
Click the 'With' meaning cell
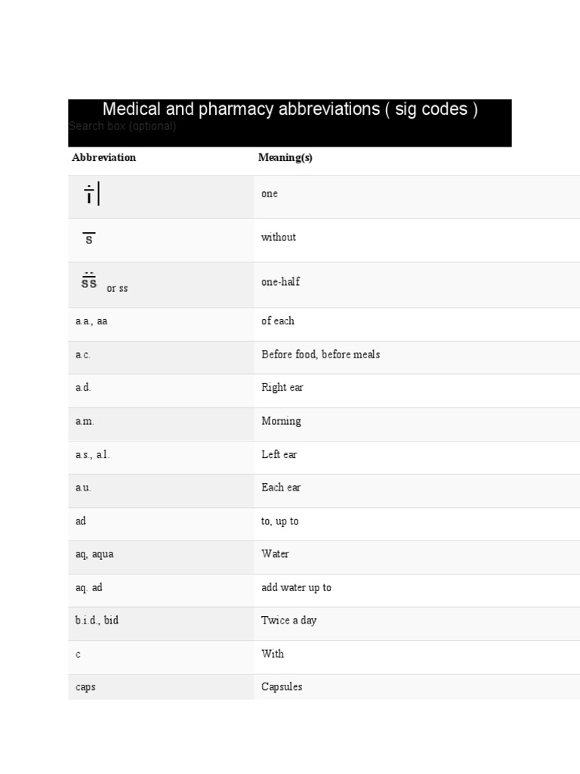coord(273,654)
